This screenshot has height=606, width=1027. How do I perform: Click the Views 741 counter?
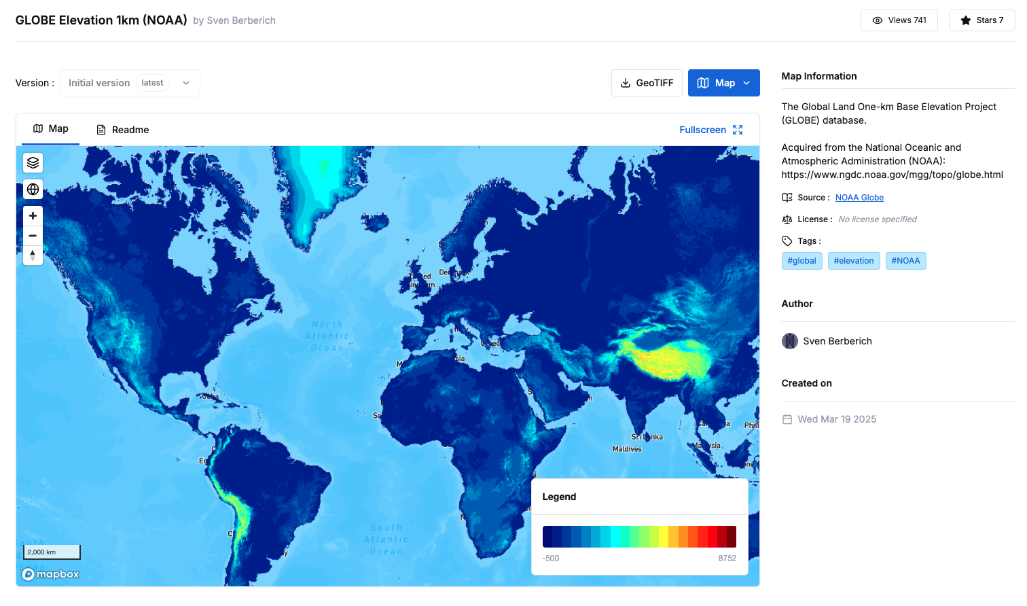(899, 20)
